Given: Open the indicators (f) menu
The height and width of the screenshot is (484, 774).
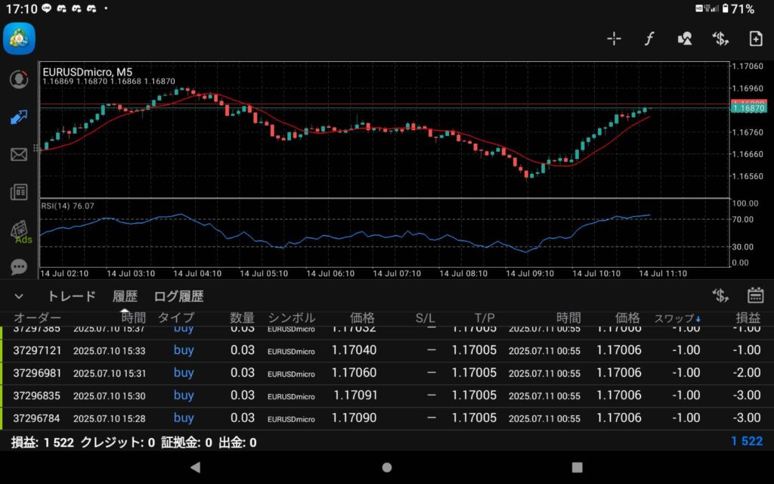Looking at the screenshot, I should click(649, 39).
